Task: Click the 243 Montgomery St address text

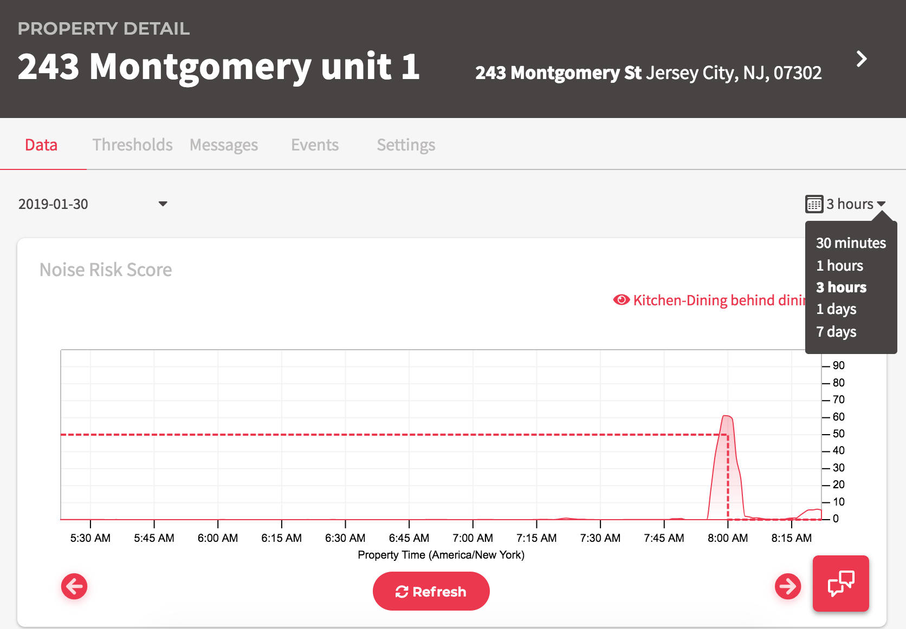Action: click(x=648, y=73)
